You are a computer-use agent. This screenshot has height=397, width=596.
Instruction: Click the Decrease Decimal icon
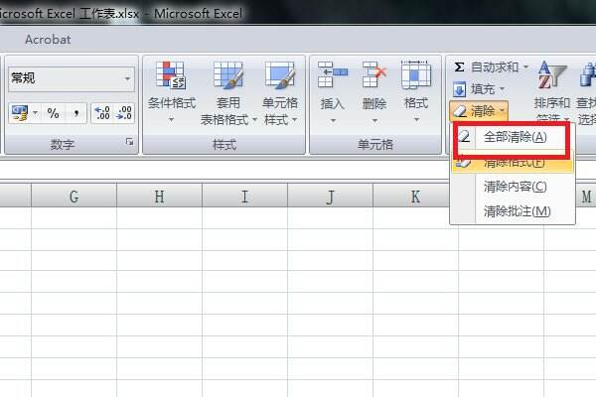124,113
